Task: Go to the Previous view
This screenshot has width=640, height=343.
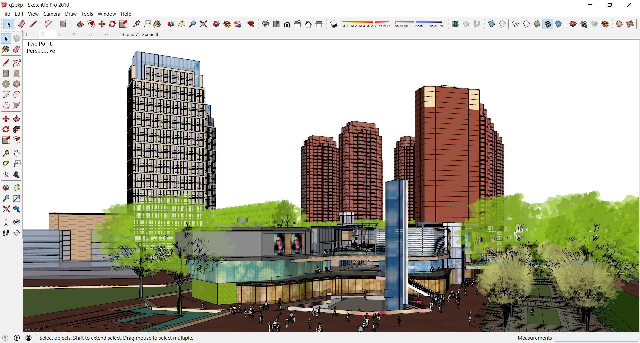Action: [x=17, y=209]
